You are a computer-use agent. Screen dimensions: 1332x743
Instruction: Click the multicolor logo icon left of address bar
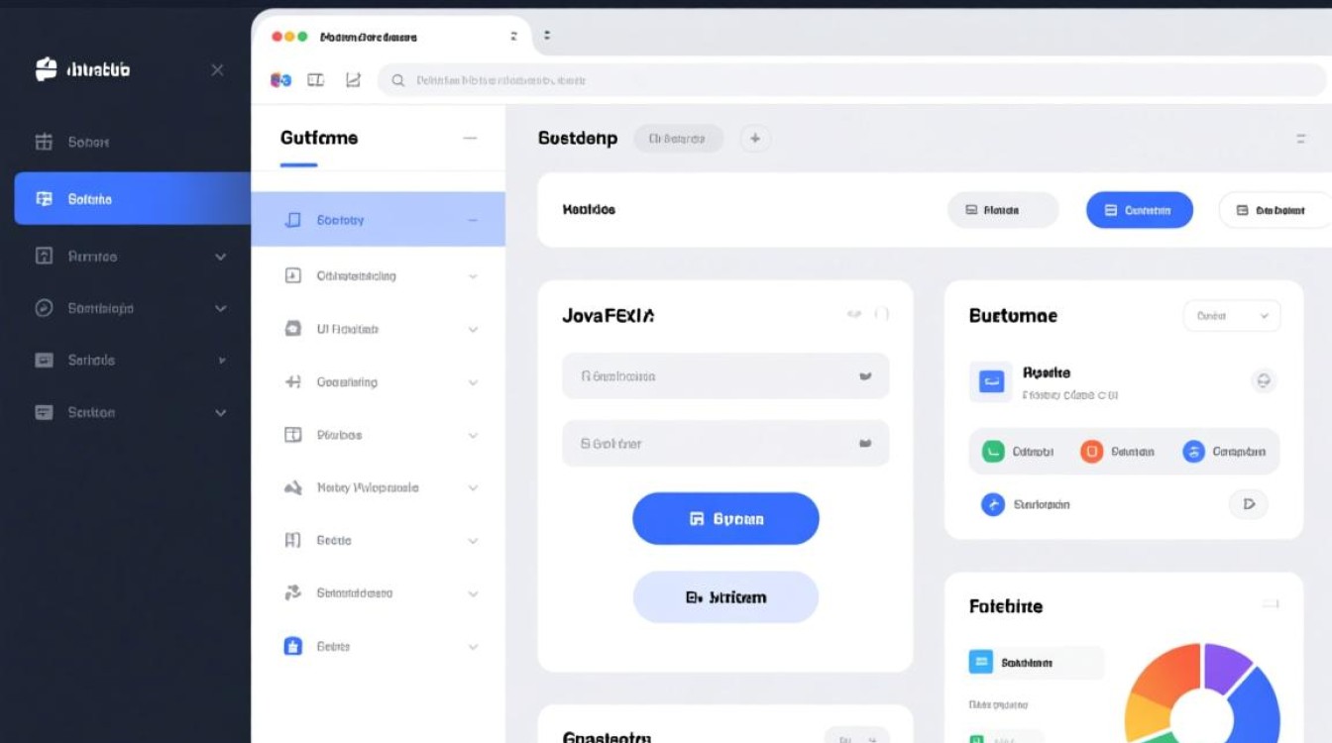(x=280, y=80)
